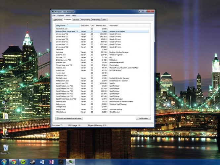Open the File menu in Task Manager

pyautogui.click(x=54, y=16)
